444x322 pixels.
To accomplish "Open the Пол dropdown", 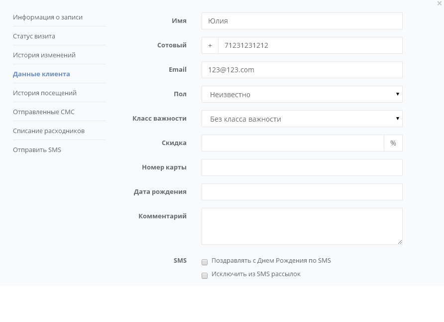I will (x=302, y=94).
